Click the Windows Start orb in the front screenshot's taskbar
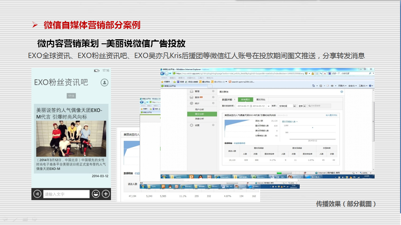The image size is (401, 225). tap(164, 177)
